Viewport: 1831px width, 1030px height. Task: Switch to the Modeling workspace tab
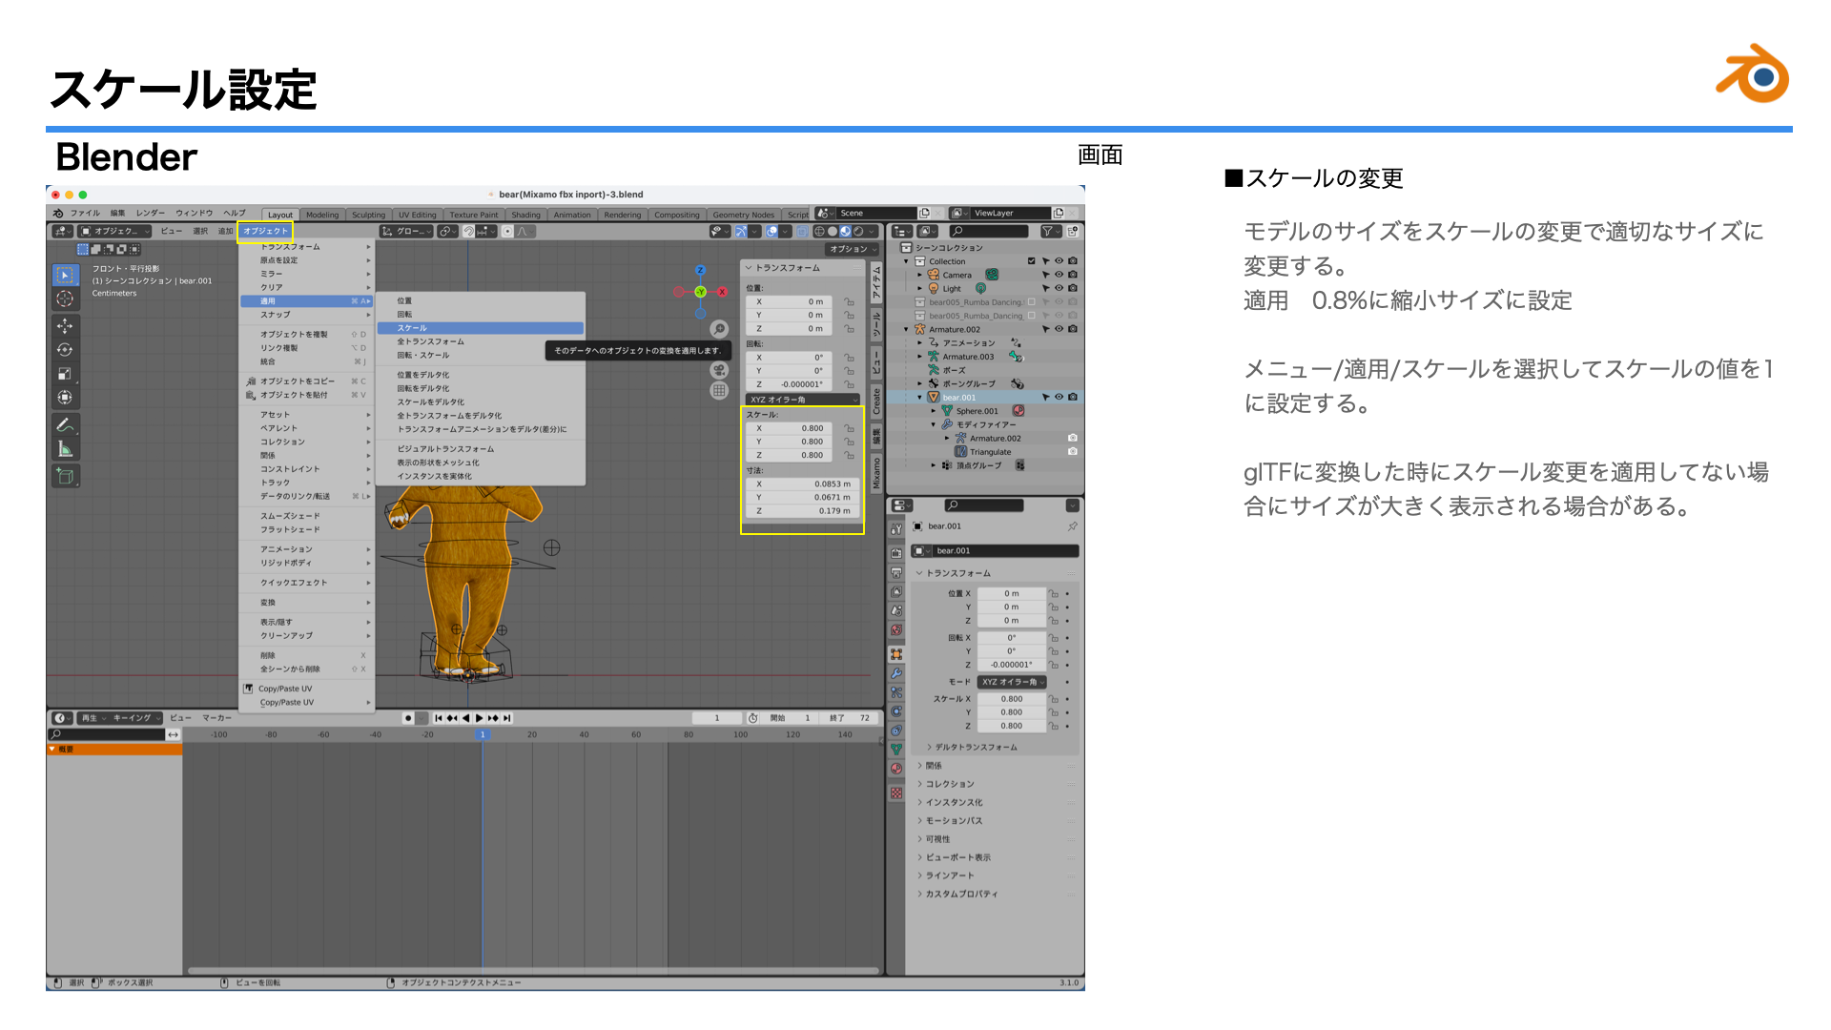(322, 215)
